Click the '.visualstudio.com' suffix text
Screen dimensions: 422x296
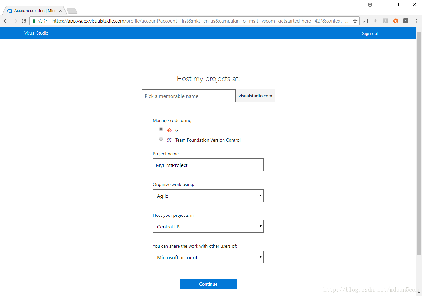(255, 96)
